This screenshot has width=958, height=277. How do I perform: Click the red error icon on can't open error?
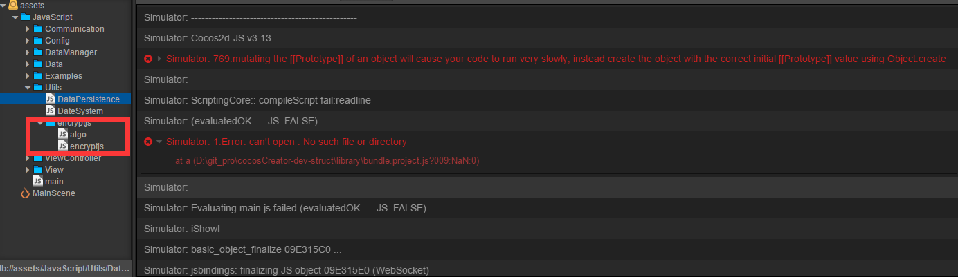147,142
